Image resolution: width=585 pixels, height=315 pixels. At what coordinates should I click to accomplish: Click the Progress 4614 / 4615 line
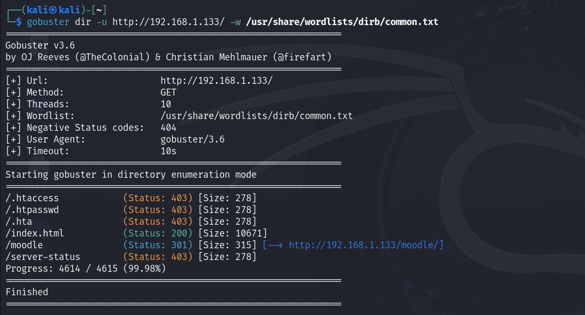point(86,269)
